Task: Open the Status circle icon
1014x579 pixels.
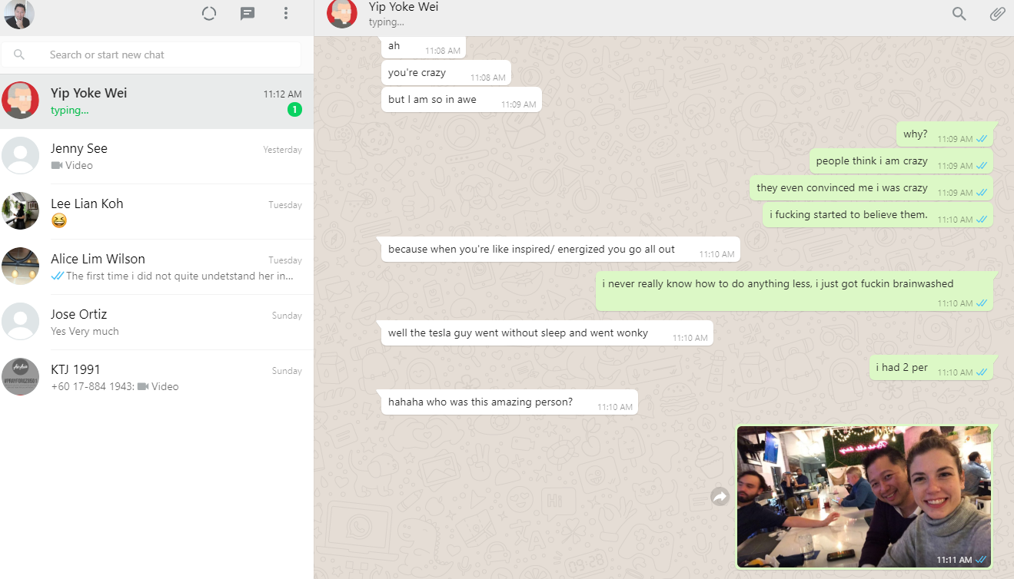Action: [209, 14]
